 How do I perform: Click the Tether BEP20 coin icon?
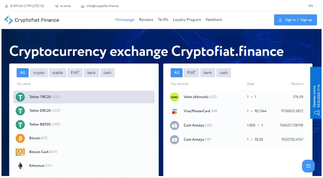20,124
